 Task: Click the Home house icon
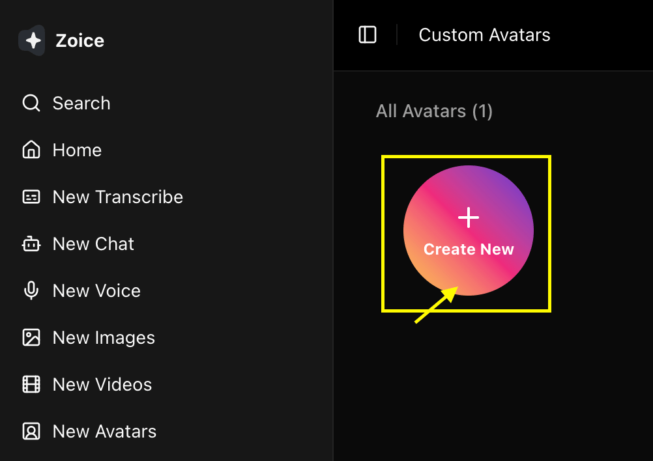pos(31,150)
